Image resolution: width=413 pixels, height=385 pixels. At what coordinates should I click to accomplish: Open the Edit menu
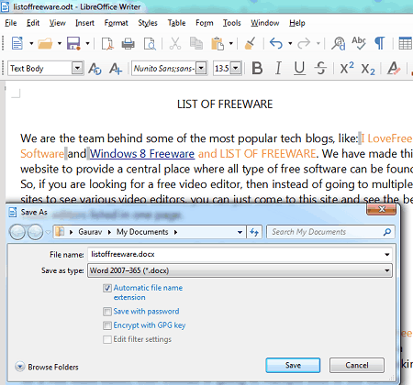coord(33,23)
